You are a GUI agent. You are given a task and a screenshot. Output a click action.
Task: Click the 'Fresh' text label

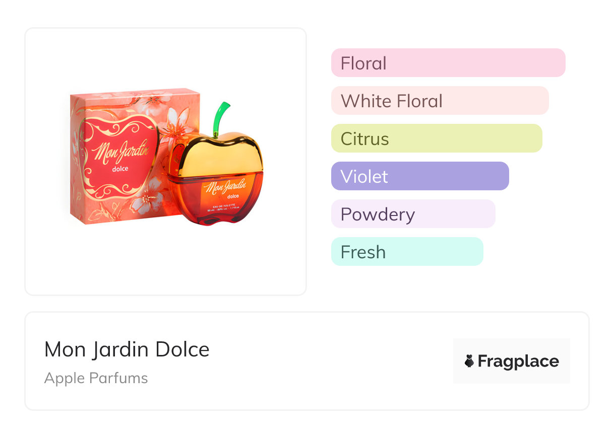[363, 252]
